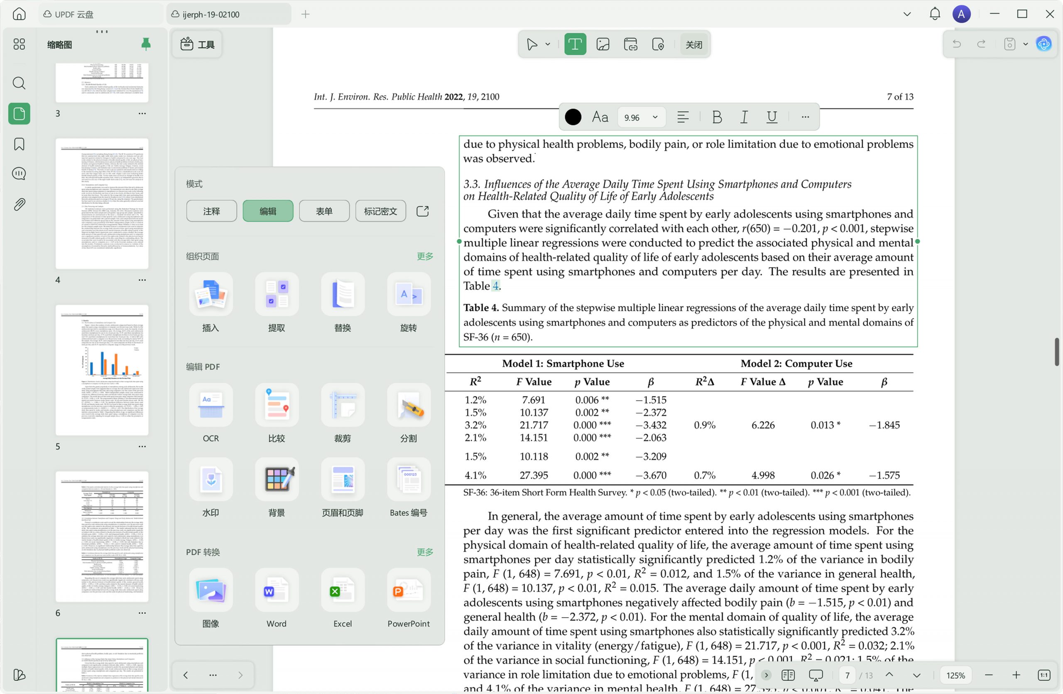This screenshot has height=694, width=1063.
Task: Toggle bold text formatting
Action: click(716, 117)
